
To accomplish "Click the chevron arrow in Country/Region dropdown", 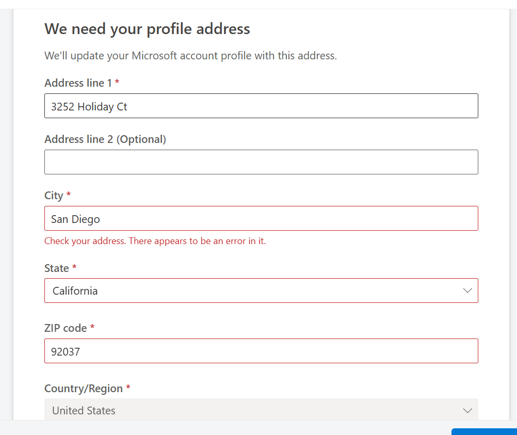I will [467, 411].
